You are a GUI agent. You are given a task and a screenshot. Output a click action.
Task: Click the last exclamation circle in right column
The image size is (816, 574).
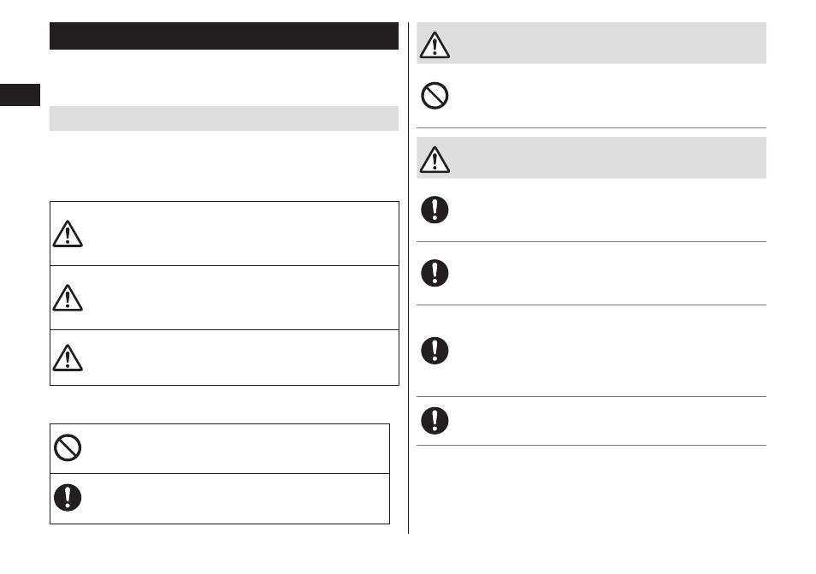pos(435,421)
